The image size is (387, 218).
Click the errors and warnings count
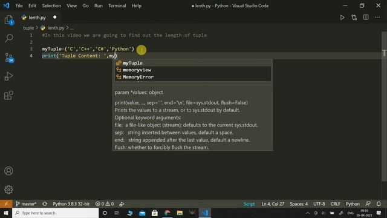click(105, 204)
